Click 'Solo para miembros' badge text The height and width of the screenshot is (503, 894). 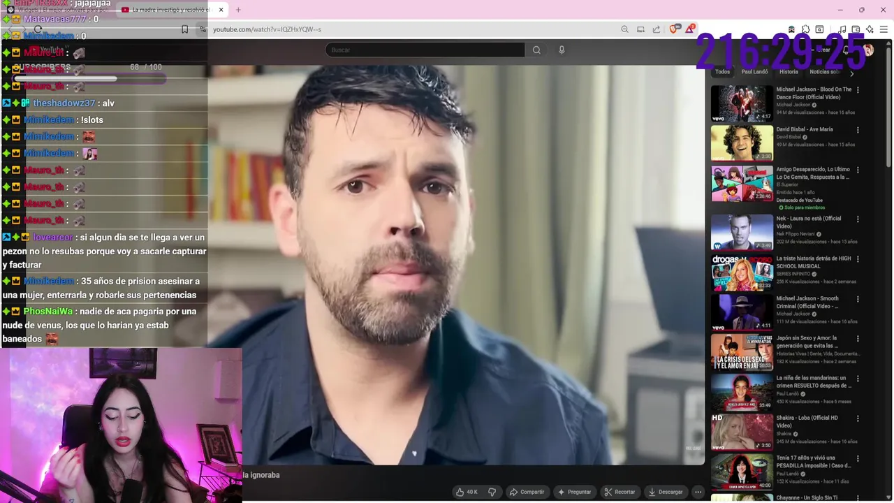[x=804, y=207]
